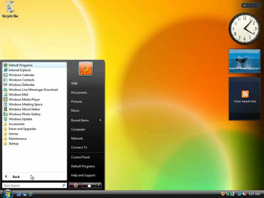Click View headlines in feed gadget

[245, 101]
